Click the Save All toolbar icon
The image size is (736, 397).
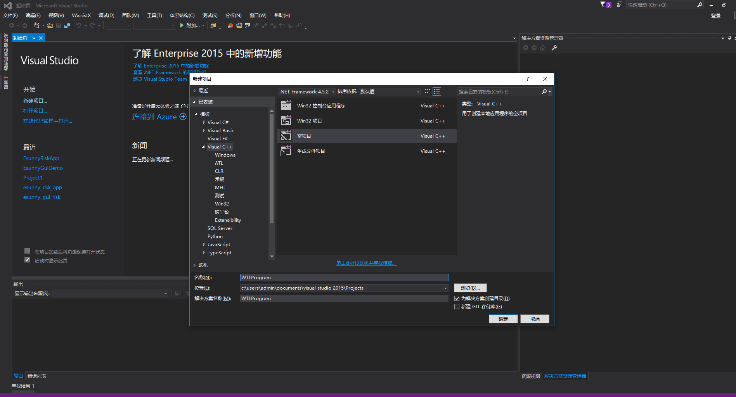[x=67, y=26]
